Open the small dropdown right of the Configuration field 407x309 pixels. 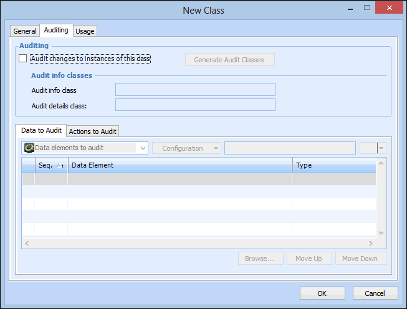click(x=381, y=148)
